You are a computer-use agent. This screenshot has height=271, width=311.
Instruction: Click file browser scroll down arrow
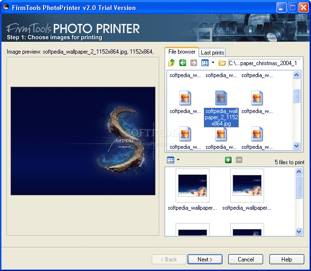pyautogui.click(x=296, y=146)
